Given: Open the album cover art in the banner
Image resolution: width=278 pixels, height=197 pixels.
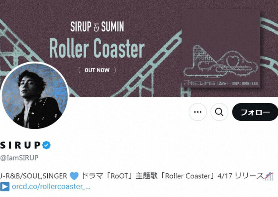Looking at the screenshot, I should [221, 48].
